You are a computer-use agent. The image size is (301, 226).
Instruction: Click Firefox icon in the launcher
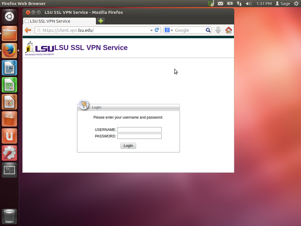pyautogui.click(x=9, y=51)
